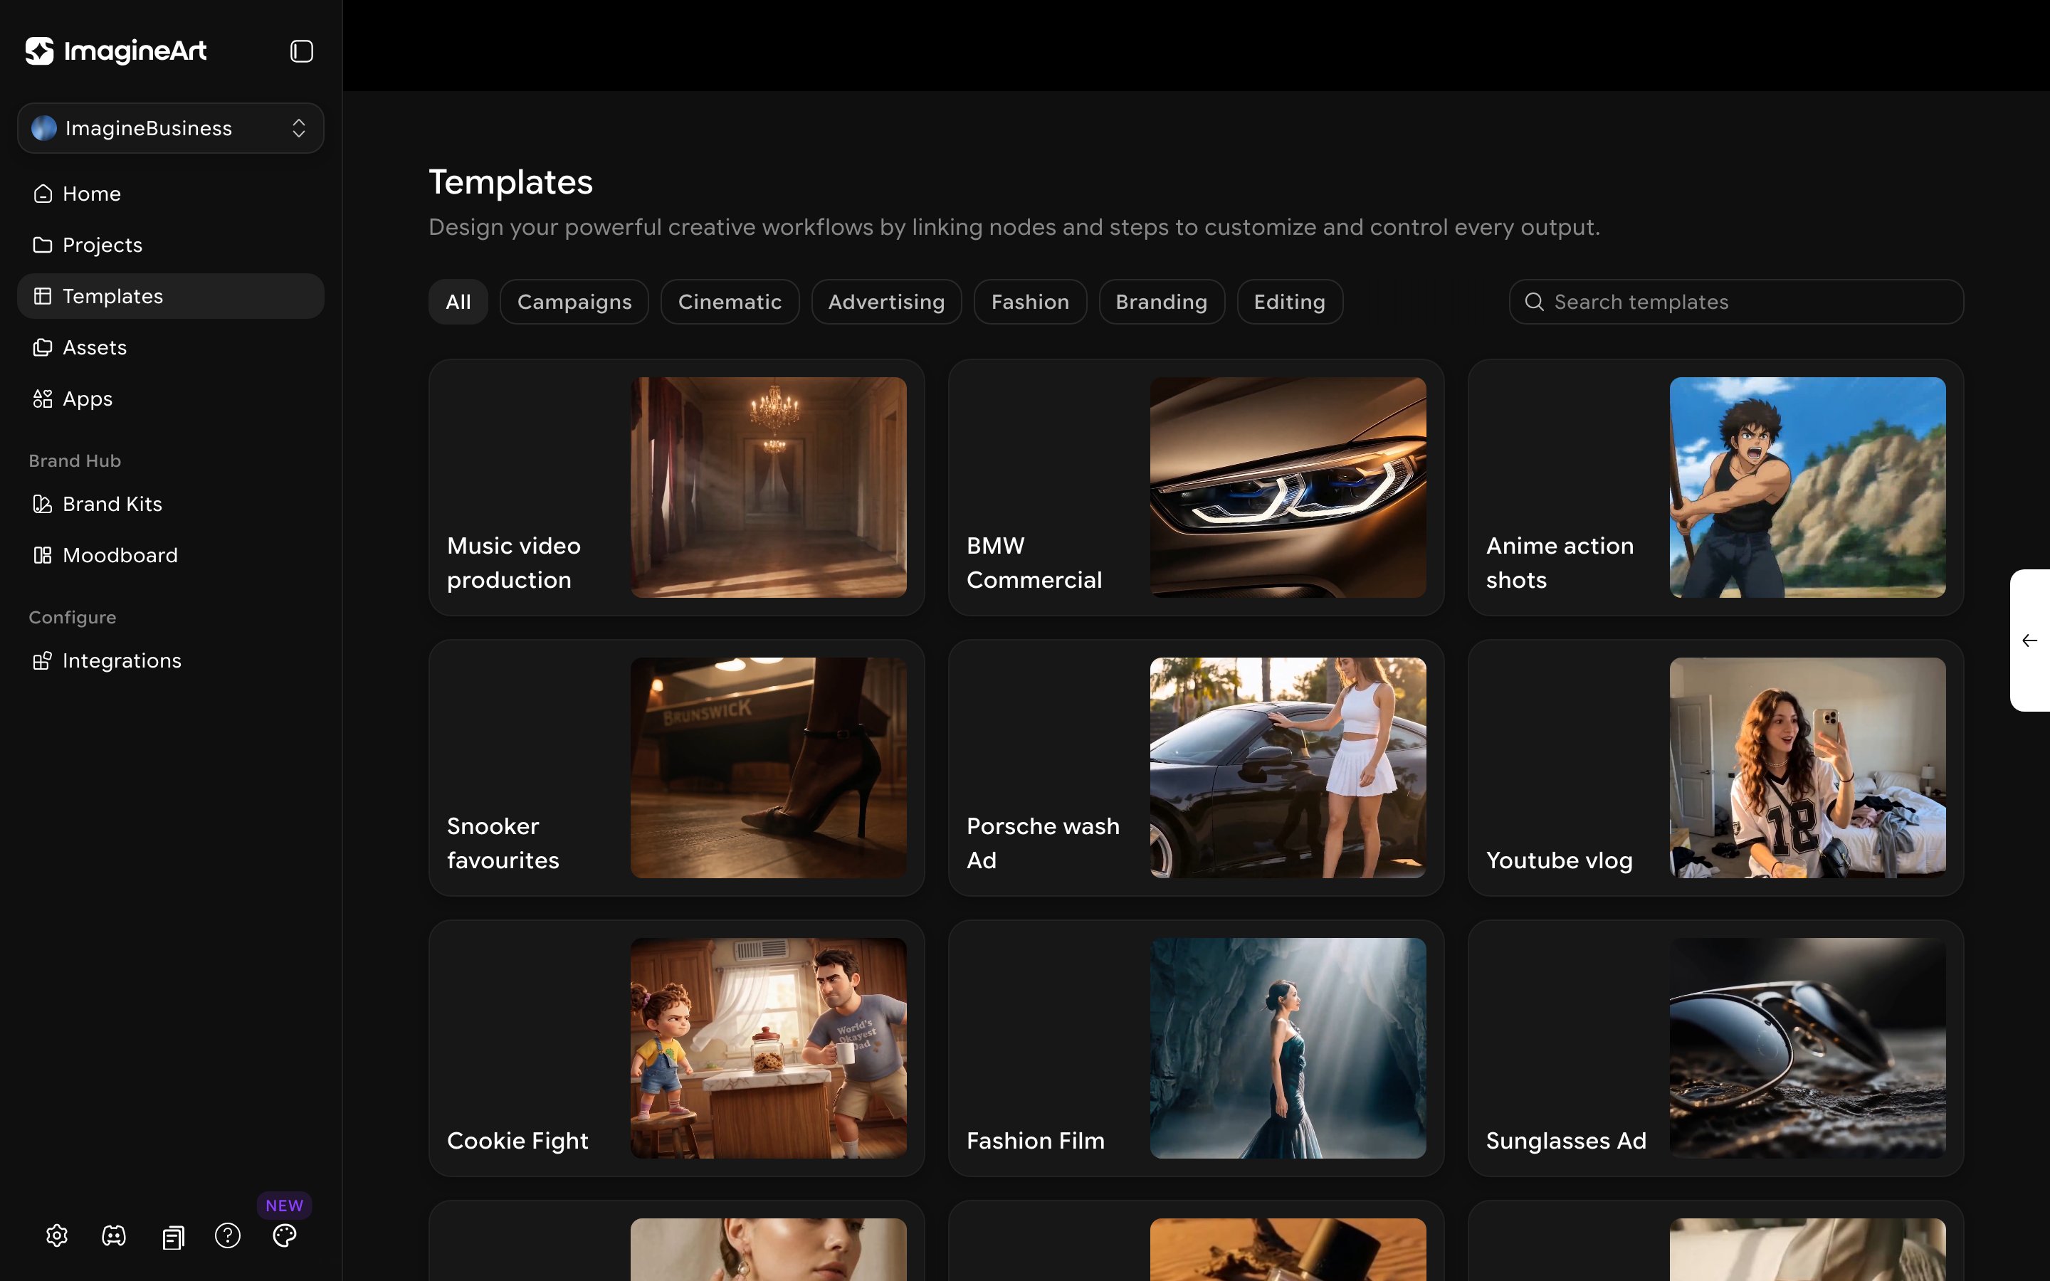Screen dimensions: 2050x1281
Task: Open Snooker favourites template
Action: point(676,768)
